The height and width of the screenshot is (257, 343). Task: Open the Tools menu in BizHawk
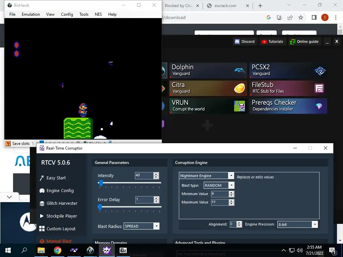(x=84, y=14)
